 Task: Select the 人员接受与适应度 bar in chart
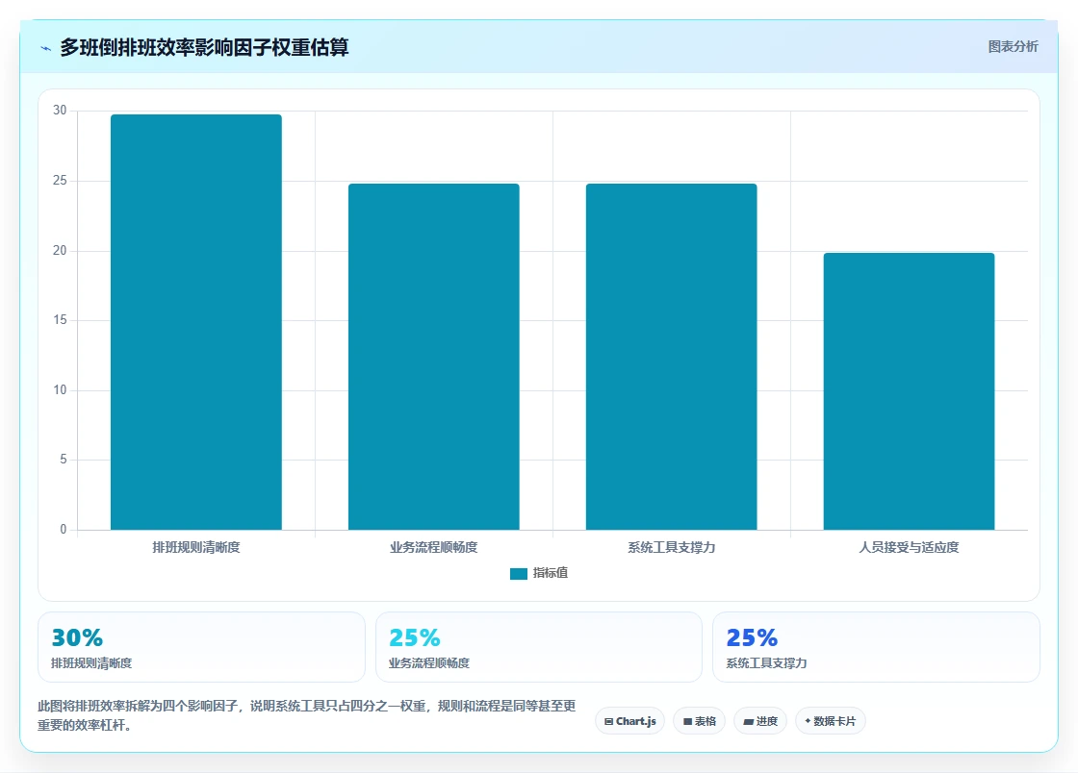tap(909, 391)
